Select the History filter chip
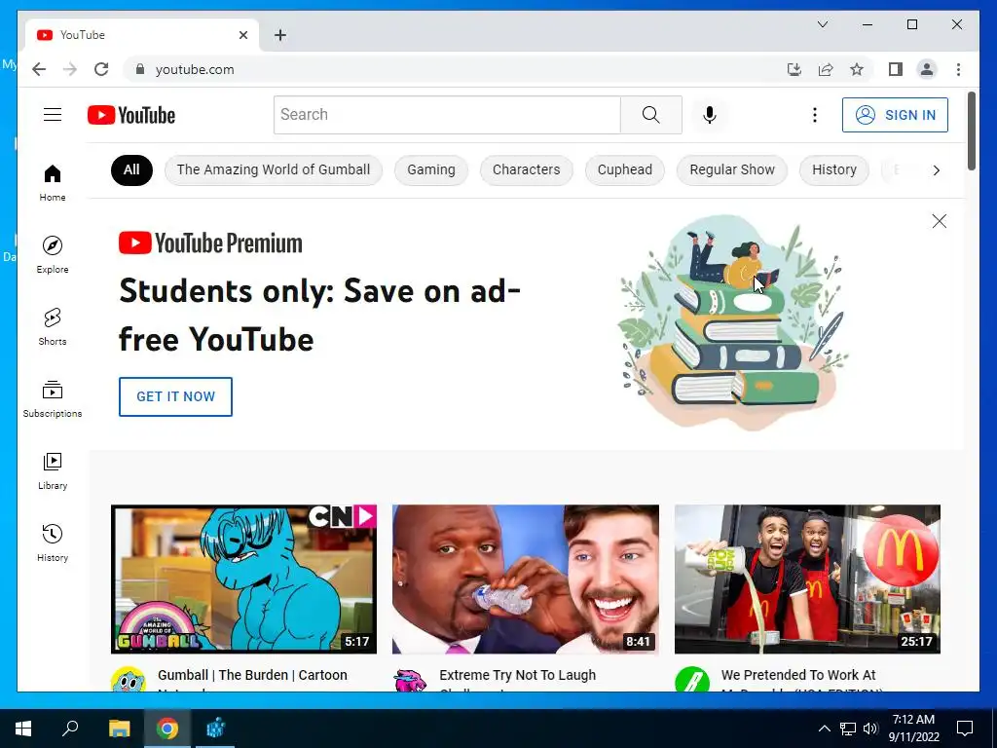Screen dimensions: 997x748 834,169
